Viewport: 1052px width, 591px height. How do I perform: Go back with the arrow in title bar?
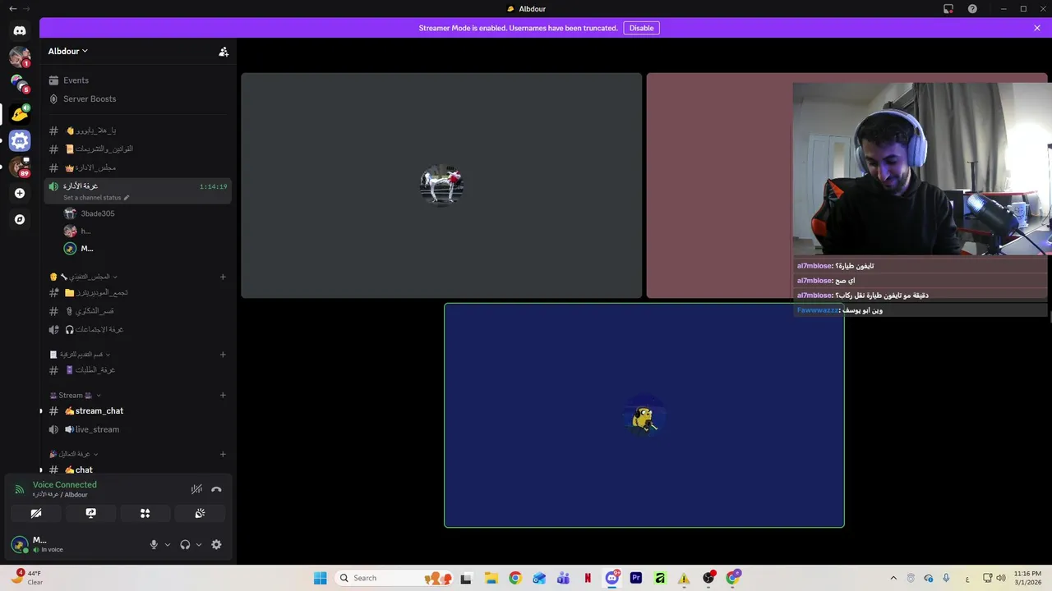[12, 8]
